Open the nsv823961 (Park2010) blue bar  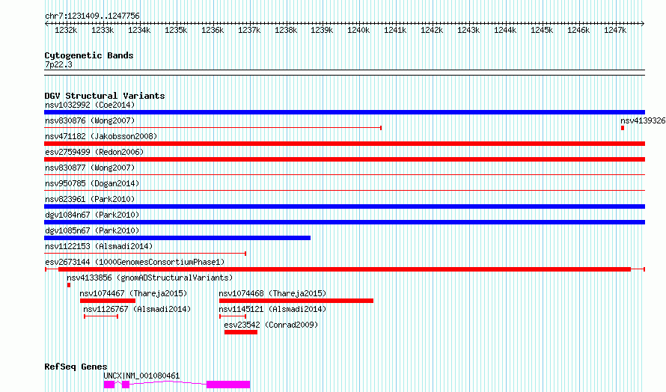click(x=344, y=206)
